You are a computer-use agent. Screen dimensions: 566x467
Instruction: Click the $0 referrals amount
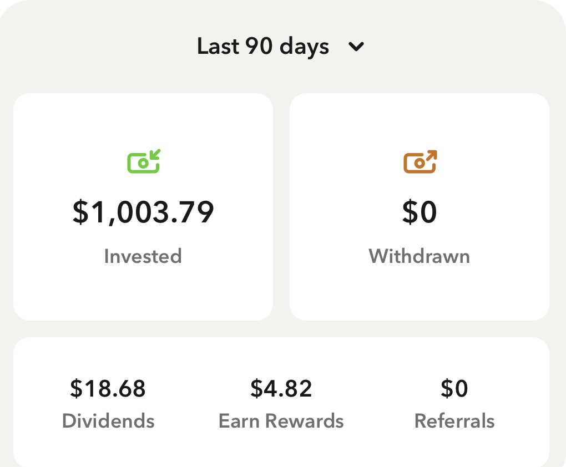pos(454,389)
